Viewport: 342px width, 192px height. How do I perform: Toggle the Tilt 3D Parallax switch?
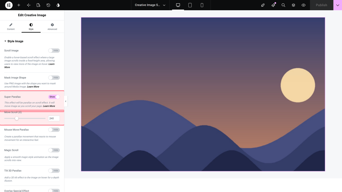(x=54, y=171)
